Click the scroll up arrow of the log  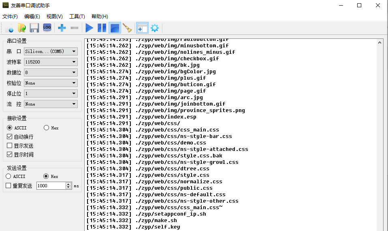tap(379, 42)
